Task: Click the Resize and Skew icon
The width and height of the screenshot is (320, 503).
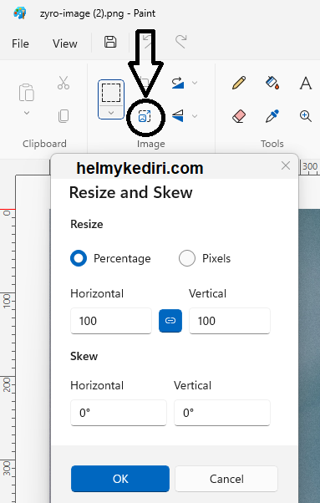Action: pyautogui.click(x=145, y=116)
